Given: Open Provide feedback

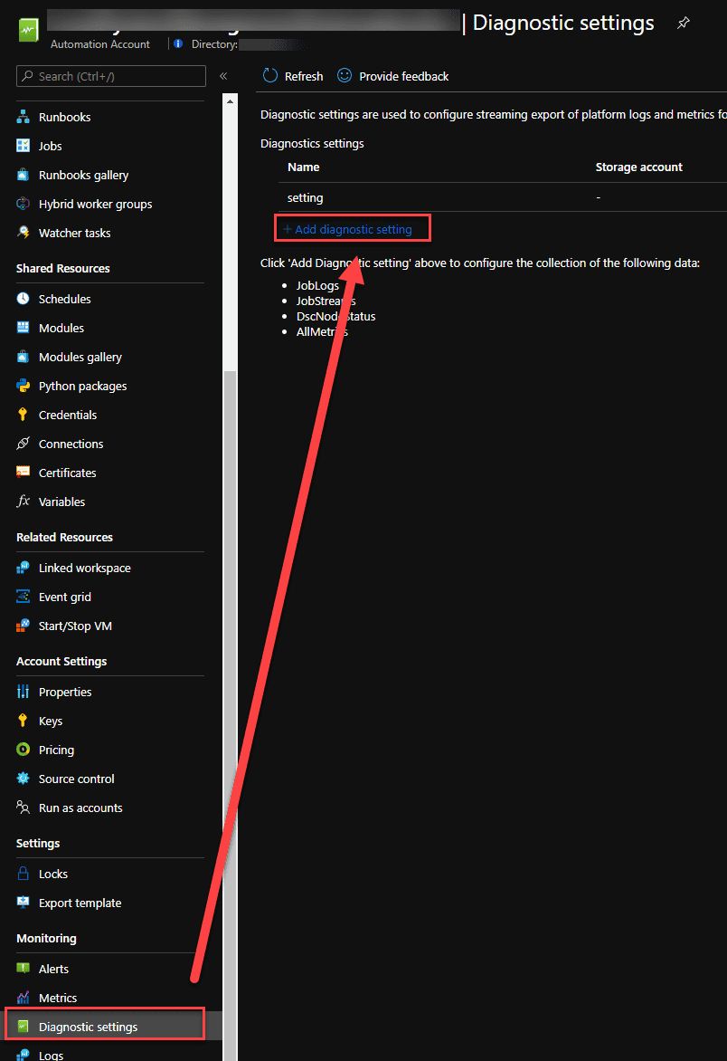Looking at the screenshot, I should pos(392,76).
